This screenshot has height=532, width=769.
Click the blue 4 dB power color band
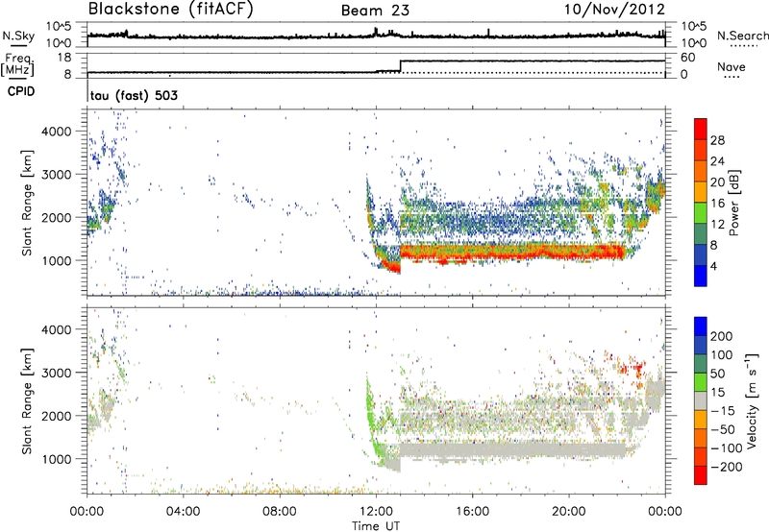tap(701, 276)
